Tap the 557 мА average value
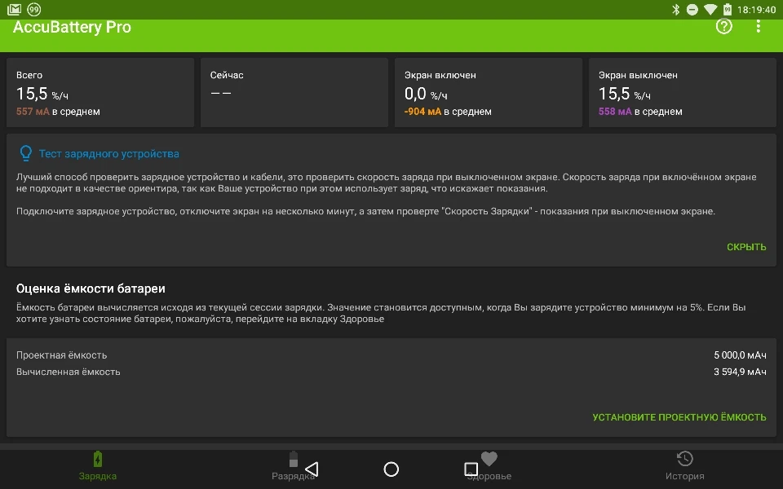 (x=33, y=112)
